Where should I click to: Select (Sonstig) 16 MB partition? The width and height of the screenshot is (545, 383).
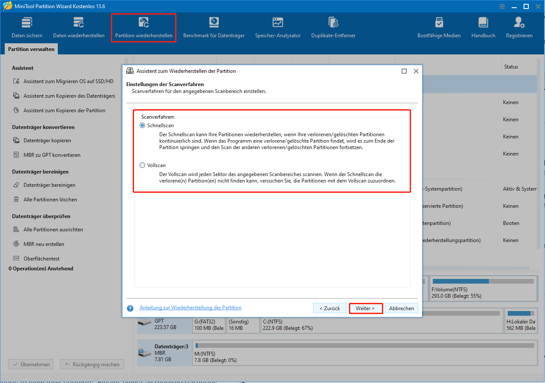(x=243, y=320)
